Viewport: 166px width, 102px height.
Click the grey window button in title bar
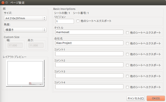tap(6, 3)
